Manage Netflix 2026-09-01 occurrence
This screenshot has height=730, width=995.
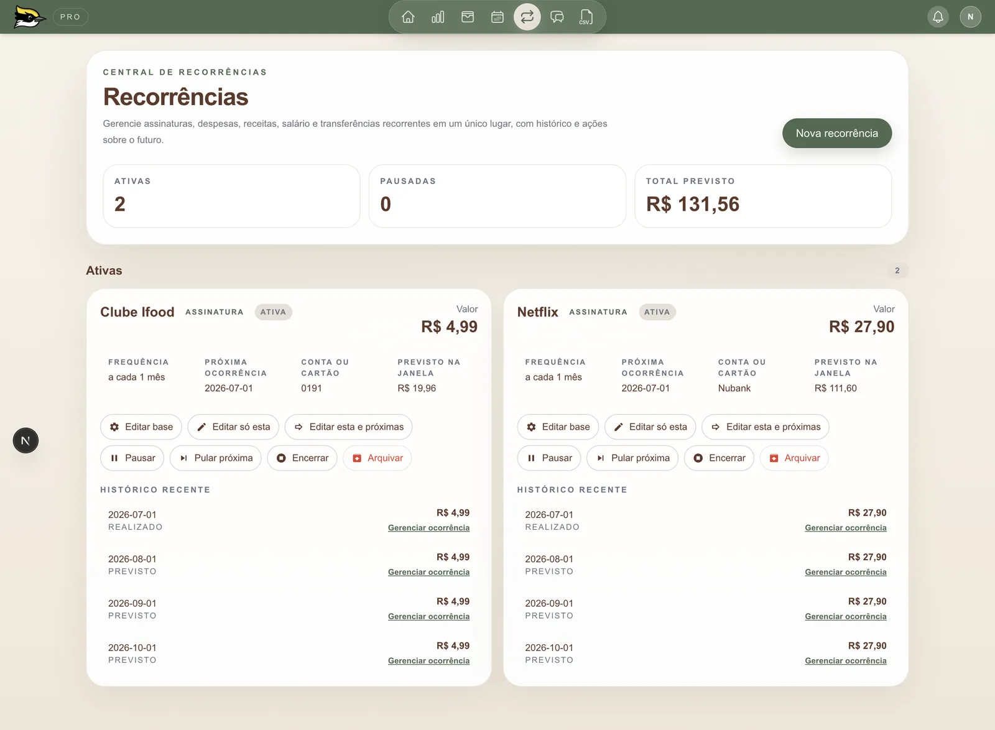coord(846,616)
